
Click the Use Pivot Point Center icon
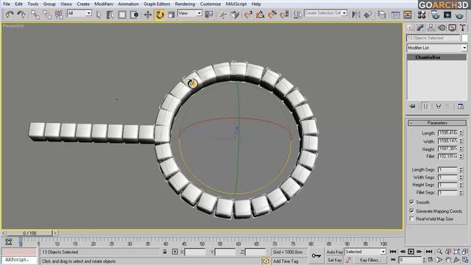click(209, 15)
